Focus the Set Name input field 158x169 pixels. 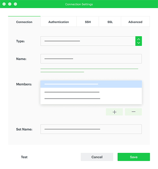coord(91,129)
